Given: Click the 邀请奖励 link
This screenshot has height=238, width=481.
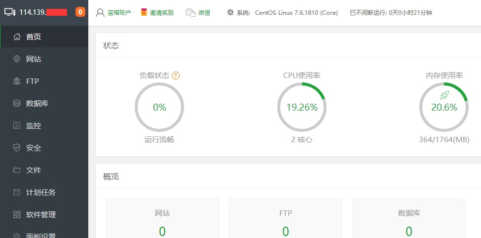Looking at the screenshot, I should 157,12.
